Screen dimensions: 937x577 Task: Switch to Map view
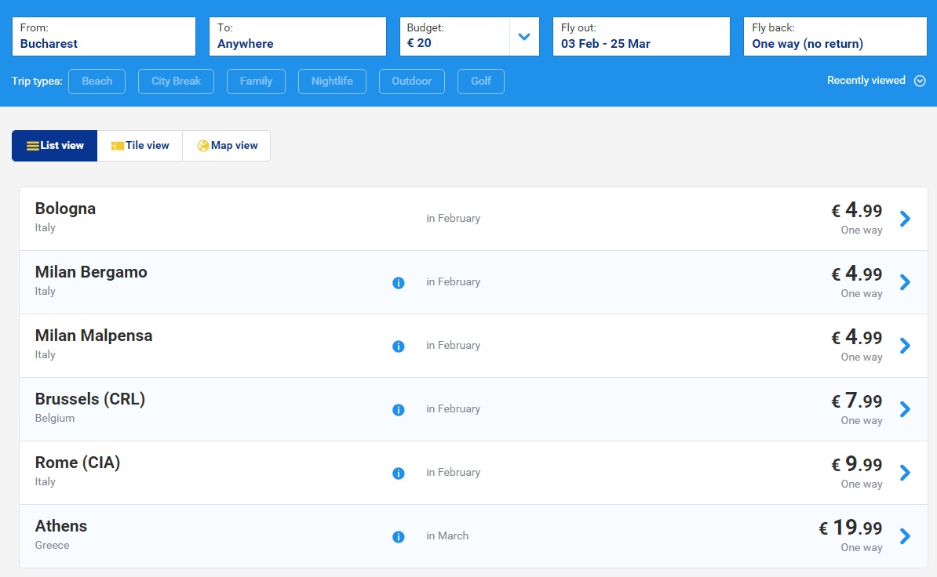pyautogui.click(x=226, y=146)
